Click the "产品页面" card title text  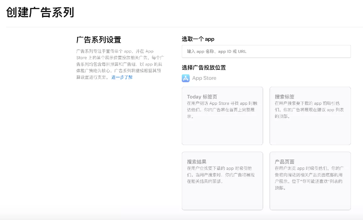(x=284, y=162)
